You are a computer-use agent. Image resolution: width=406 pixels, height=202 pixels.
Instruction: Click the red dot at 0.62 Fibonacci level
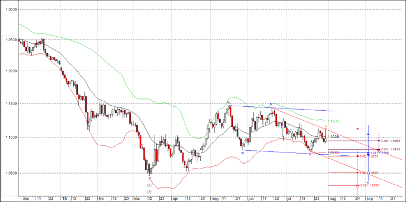pyautogui.click(x=358, y=156)
